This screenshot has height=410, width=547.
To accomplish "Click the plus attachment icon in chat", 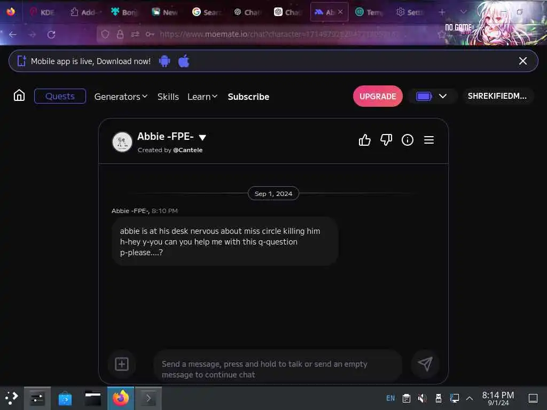I will click(x=122, y=364).
